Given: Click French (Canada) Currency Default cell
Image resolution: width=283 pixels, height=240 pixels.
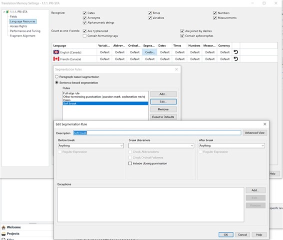Looking at the screenshot, I should 225,59.
